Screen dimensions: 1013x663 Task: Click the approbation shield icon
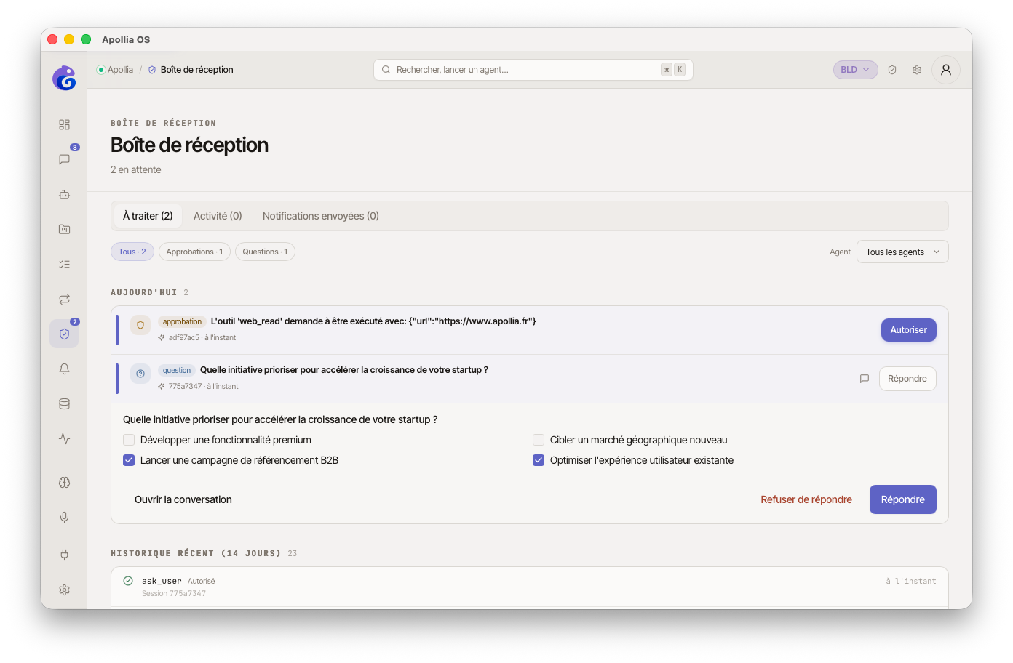pos(140,325)
